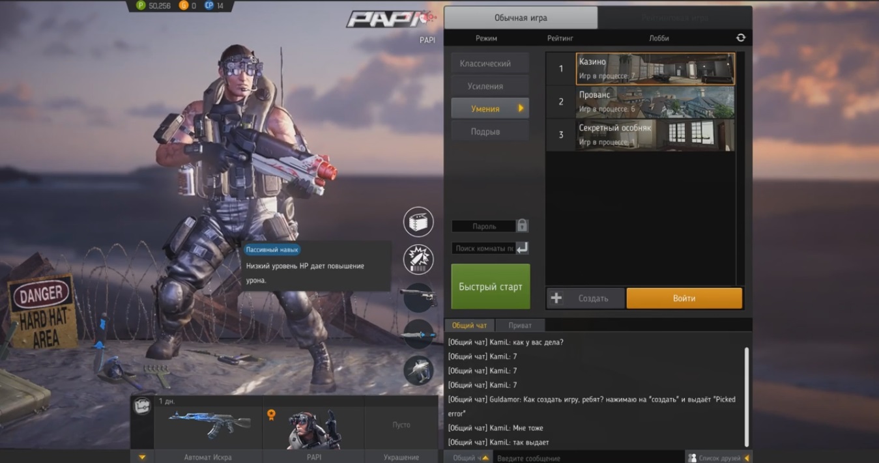The width and height of the screenshot is (879, 463).
Task: Click the plus icon next to Создать
Action: point(556,298)
